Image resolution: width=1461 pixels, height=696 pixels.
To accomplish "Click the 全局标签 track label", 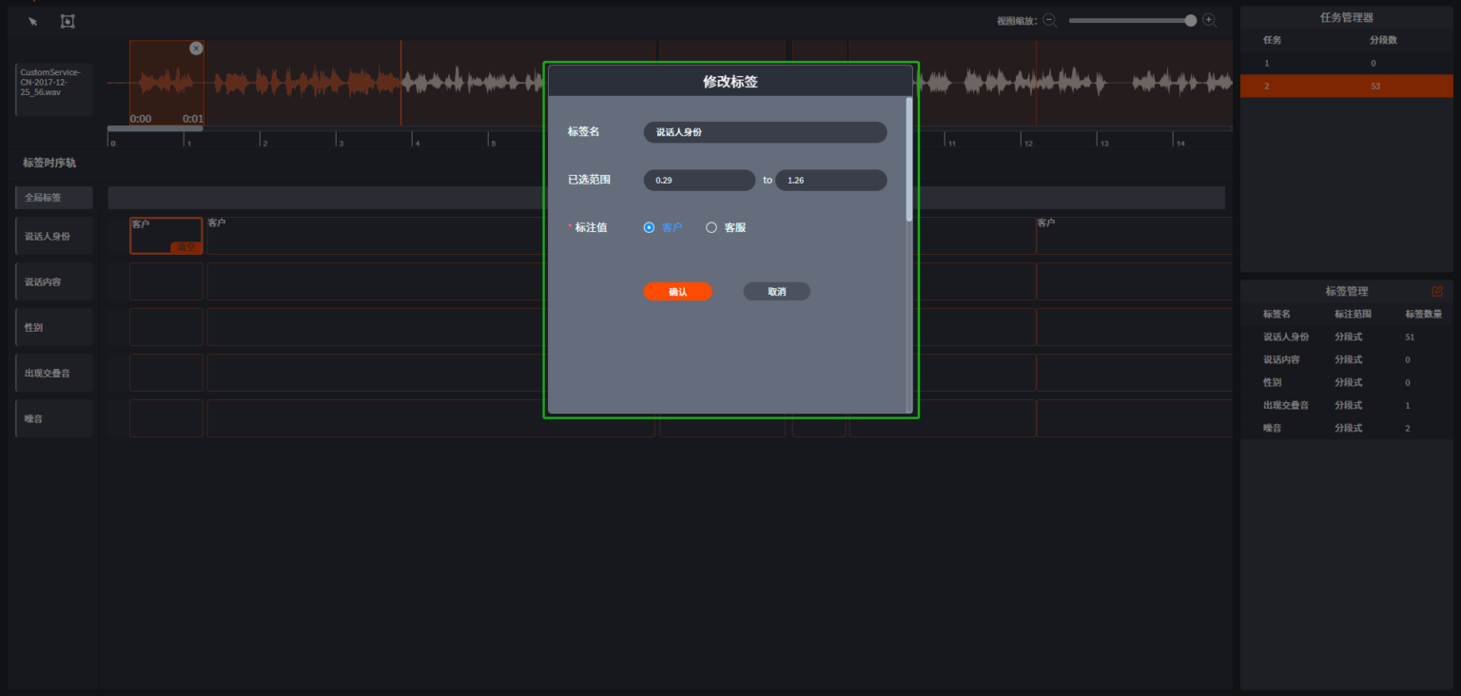I will [x=53, y=197].
